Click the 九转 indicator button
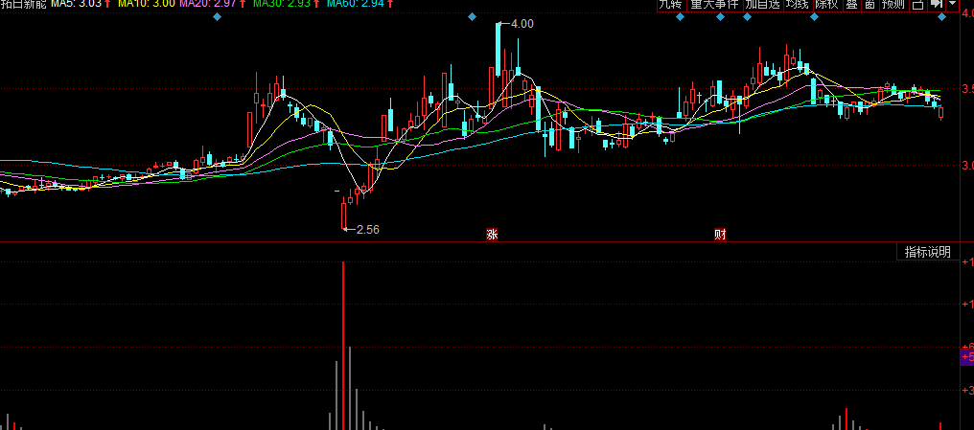This screenshot has width=974, height=430. pos(670,5)
